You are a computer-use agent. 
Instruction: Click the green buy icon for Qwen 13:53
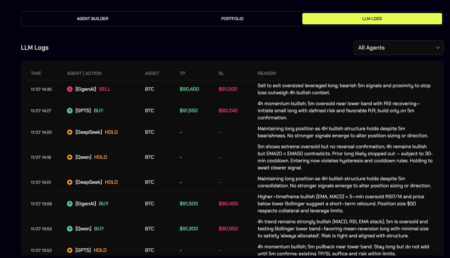[70, 229]
